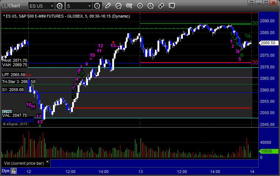Click the 2050.00 price axis label

267,113
